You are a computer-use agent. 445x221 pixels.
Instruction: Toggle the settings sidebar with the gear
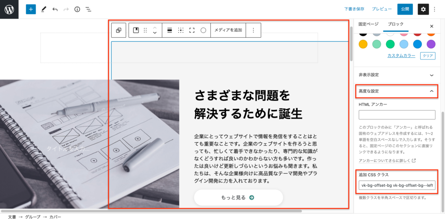423,9
